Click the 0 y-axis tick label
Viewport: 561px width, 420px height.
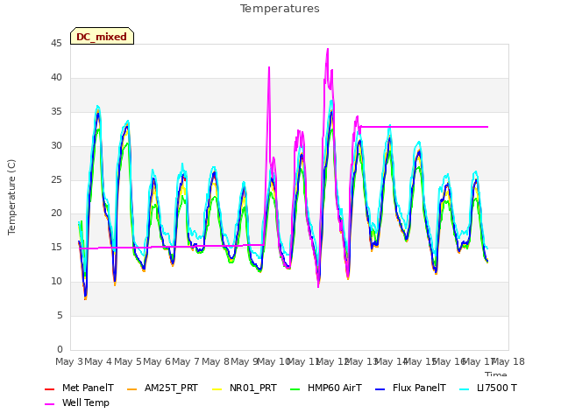point(60,349)
